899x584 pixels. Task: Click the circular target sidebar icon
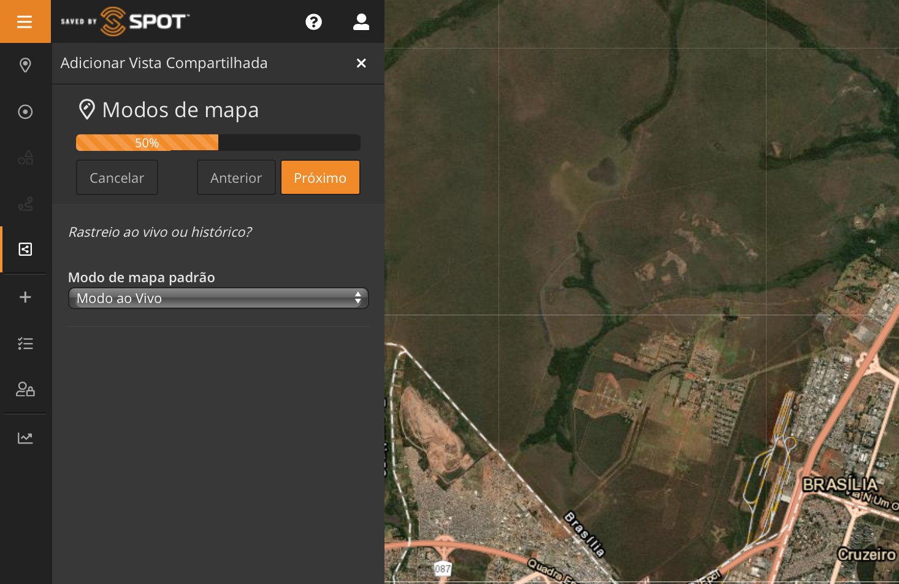pos(25,112)
